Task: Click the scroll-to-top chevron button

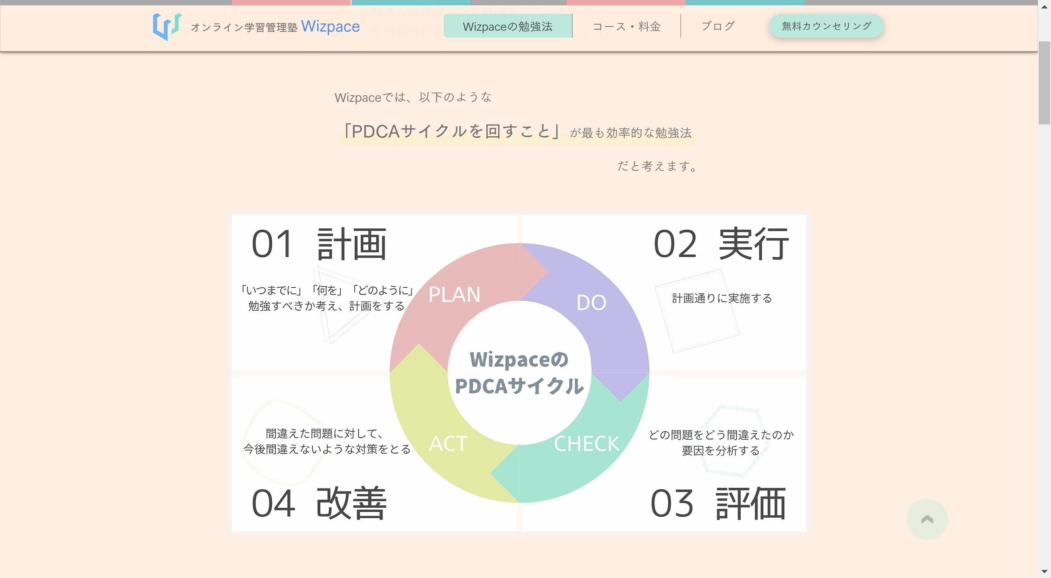Action: (927, 519)
